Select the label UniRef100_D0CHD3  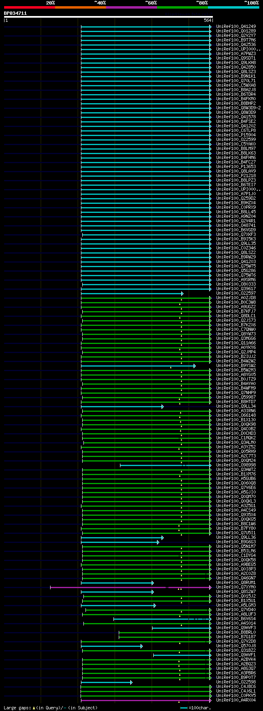tap(236, 433)
